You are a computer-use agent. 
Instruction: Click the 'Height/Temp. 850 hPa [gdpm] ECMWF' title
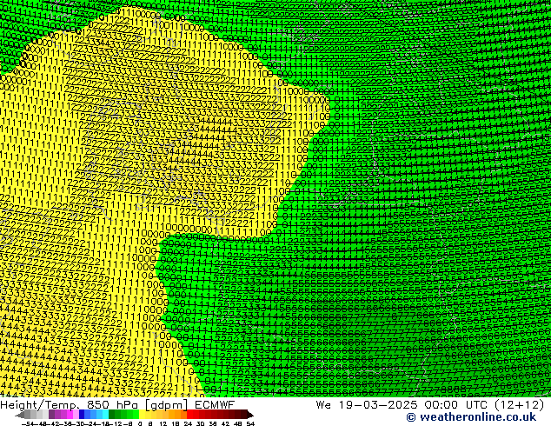117,405
